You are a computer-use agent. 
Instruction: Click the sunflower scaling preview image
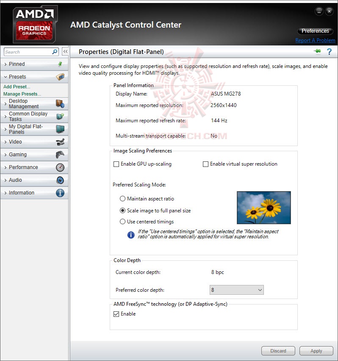(x=264, y=207)
